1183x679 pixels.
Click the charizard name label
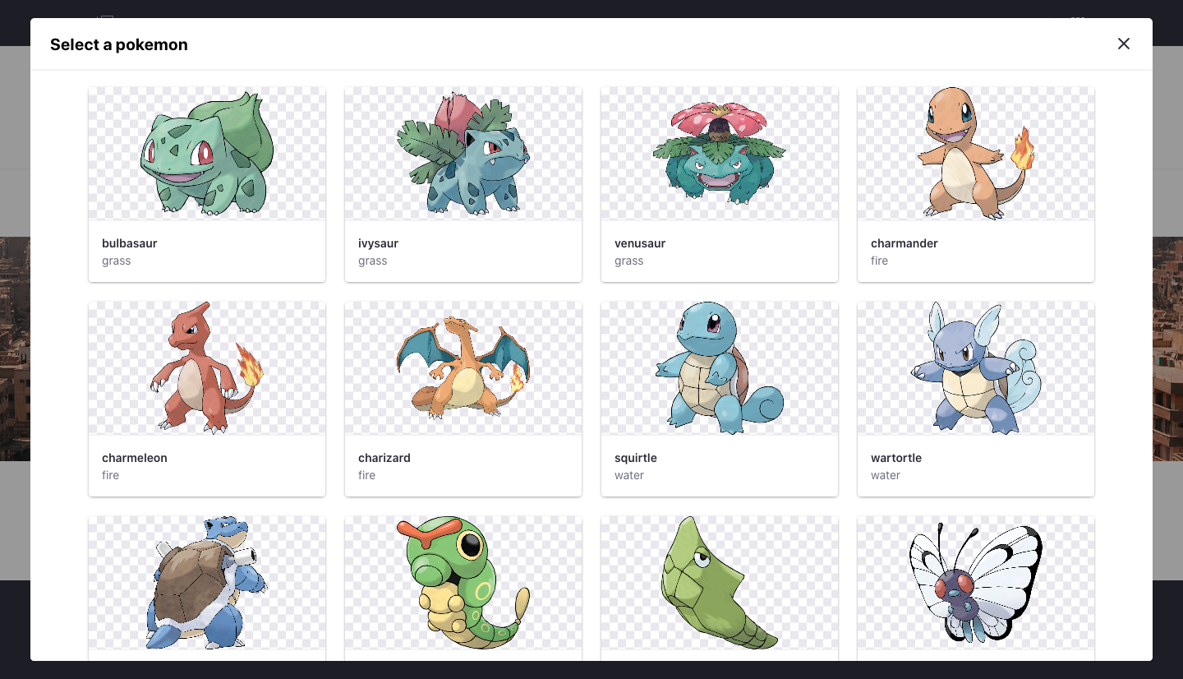[384, 458]
